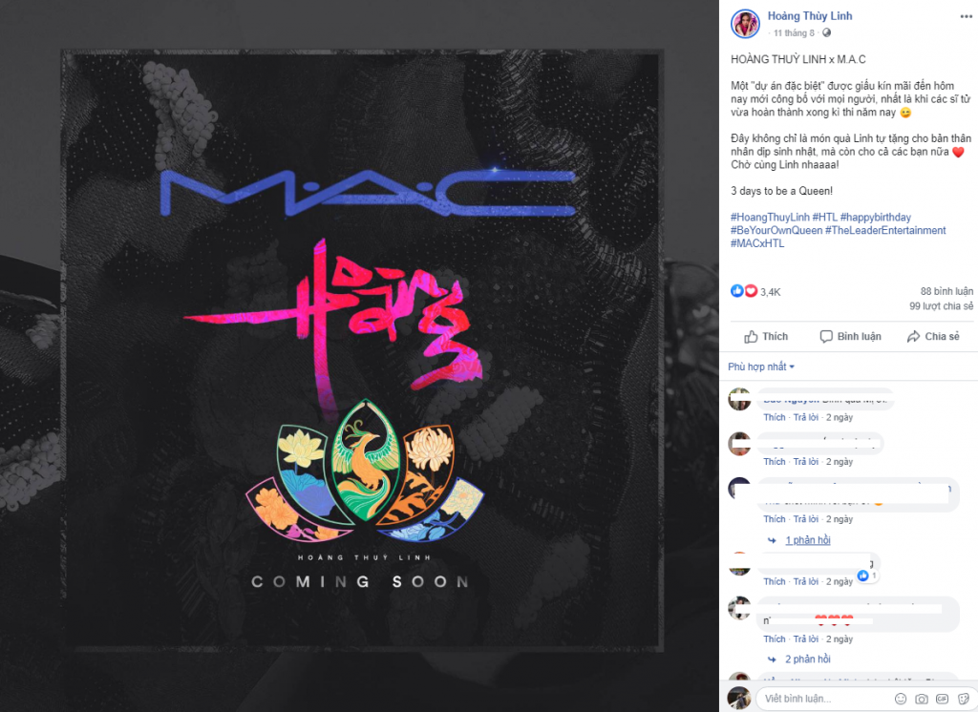The width and height of the screenshot is (978, 712).
Task: Click Hoàng Thùy Linh's profile avatar
Action: pos(745,24)
